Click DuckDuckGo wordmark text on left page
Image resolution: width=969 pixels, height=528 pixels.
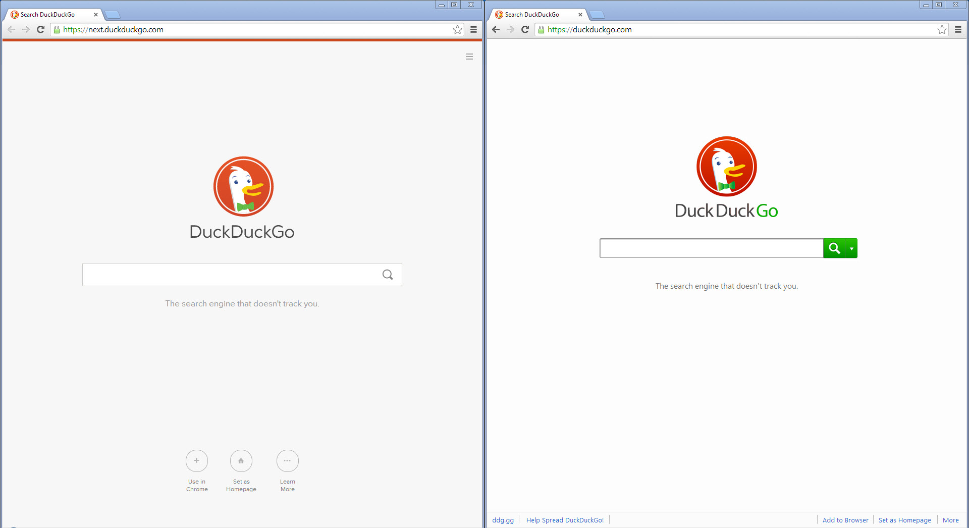coord(242,232)
